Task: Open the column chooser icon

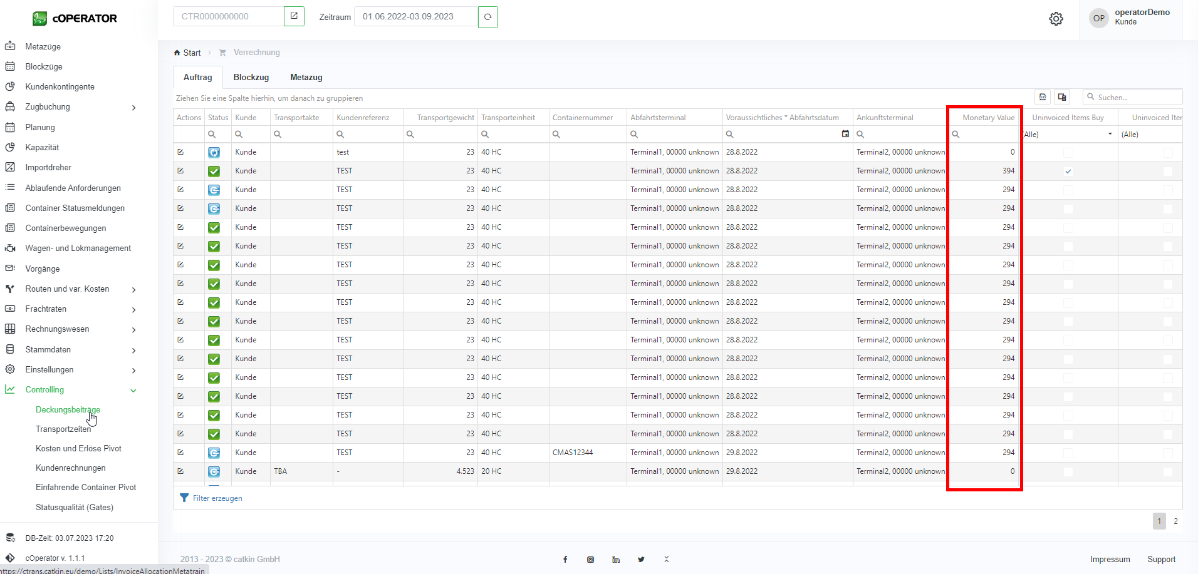Action: click(x=1062, y=97)
